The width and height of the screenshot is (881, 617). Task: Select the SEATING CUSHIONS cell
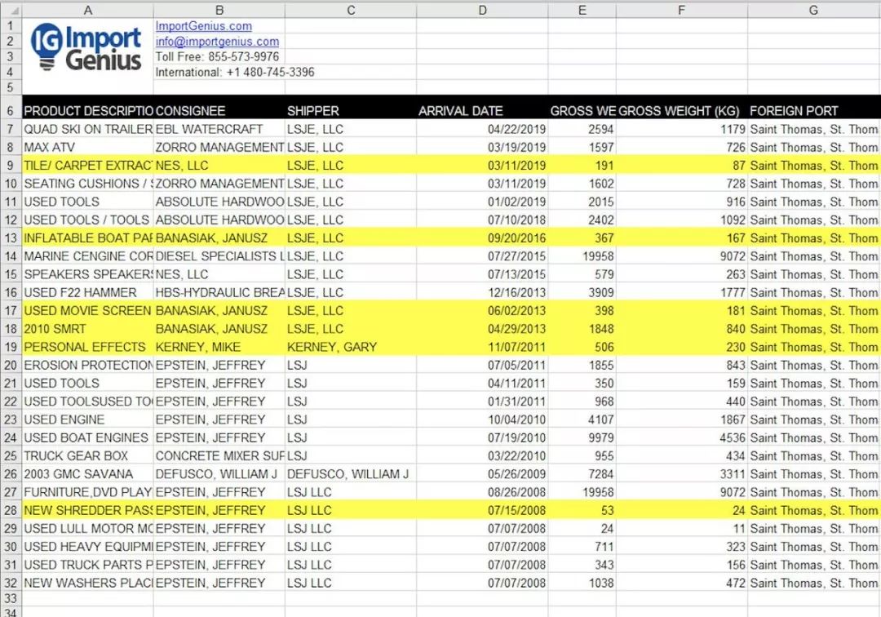click(x=87, y=183)
